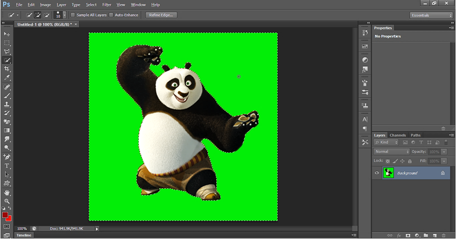
Task: Open the brush picker dropdown arrow
Action: click(x=65, y=15)
